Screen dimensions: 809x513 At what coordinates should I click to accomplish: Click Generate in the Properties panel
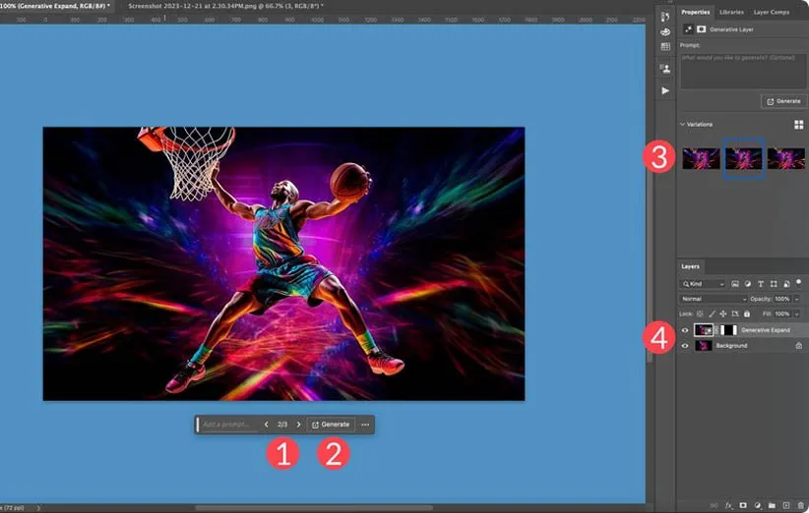(782, 101)
